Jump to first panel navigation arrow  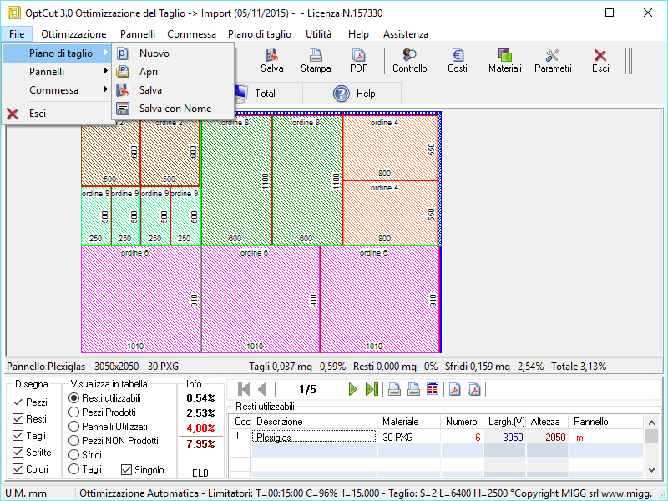point(245,389)
